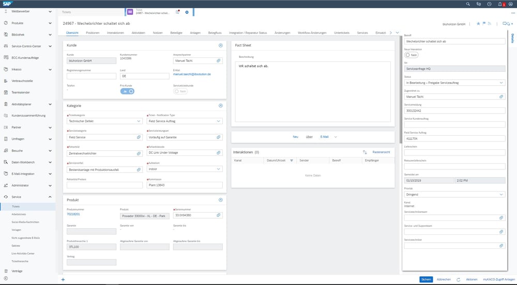The height and width of the screenshot is (285, 517).
Task: Click the feed follow icon beside the flag
Action: click(x=489, y=24)
